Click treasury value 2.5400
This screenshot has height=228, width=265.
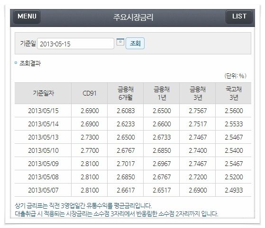[234, 150]
